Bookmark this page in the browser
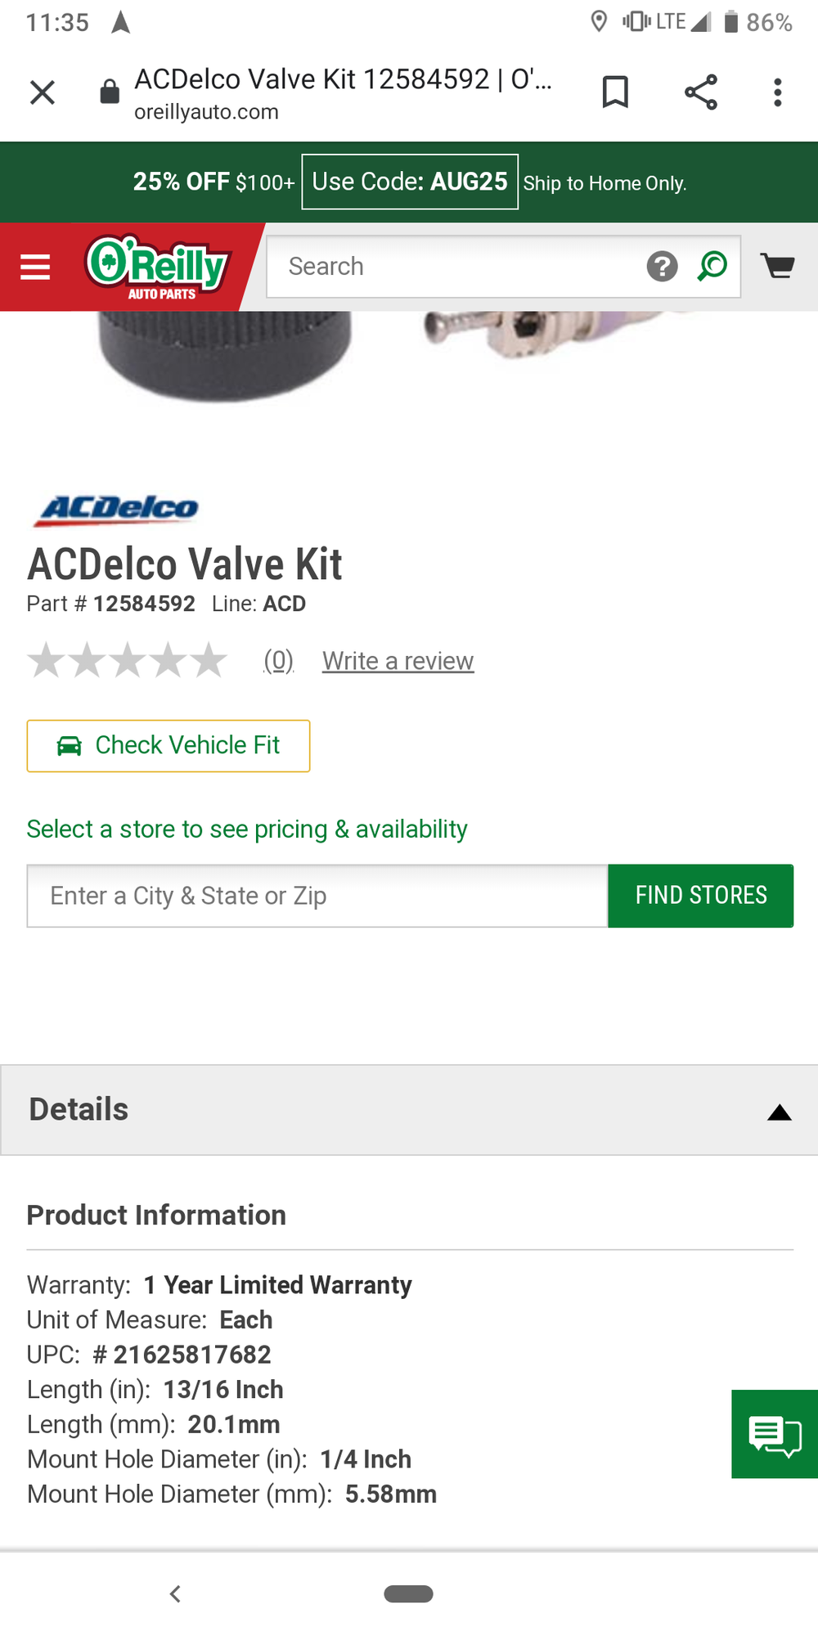The height and width of the screenshot is (1636, 818). [615, 92]
